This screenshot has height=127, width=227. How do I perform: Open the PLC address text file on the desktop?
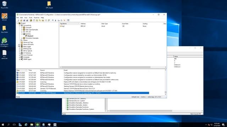click(x=4, y=55)
